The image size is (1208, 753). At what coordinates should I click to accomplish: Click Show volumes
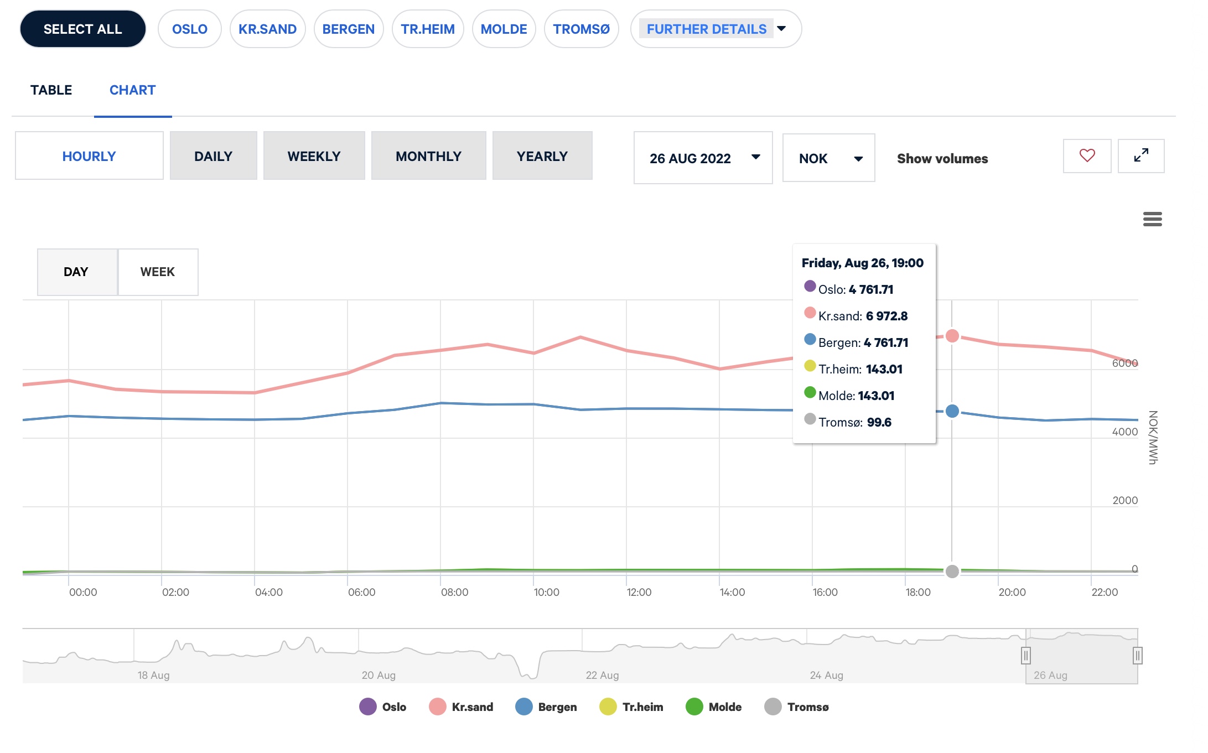(x=942, y=159)
